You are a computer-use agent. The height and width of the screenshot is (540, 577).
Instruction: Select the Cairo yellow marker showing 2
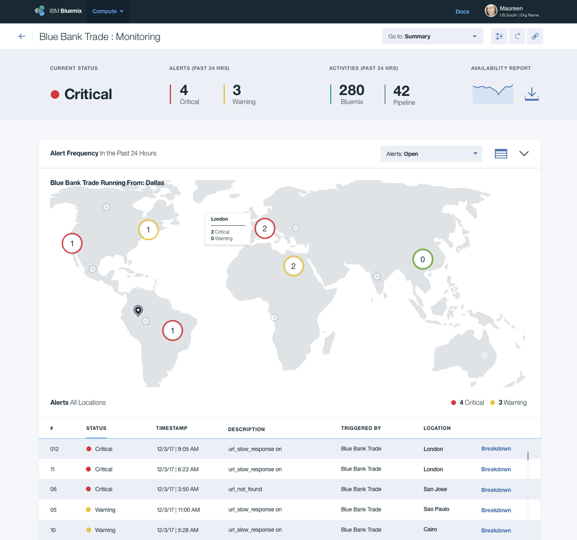pos(293,266)
